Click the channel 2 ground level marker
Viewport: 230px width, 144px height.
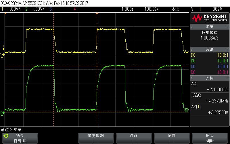2,113
